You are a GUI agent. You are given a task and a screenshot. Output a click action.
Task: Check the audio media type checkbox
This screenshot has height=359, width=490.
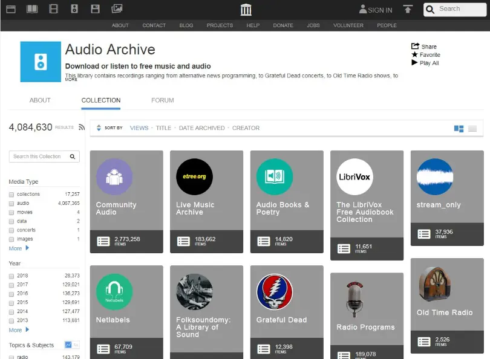11,204
